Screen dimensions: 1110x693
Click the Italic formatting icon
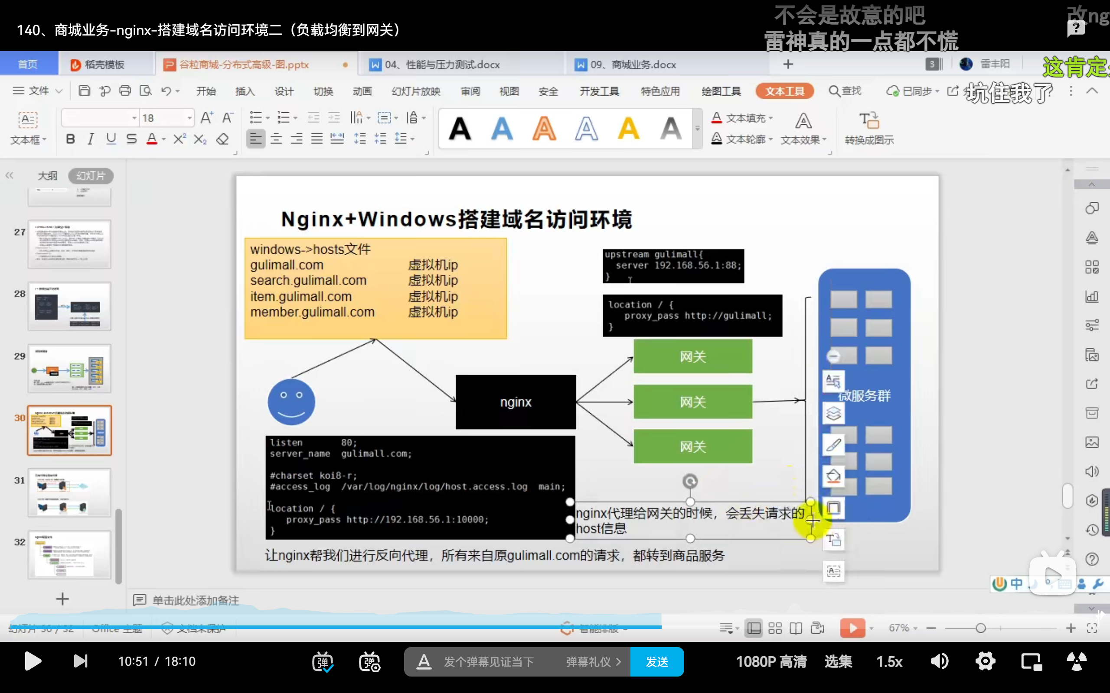pyautogui.click(x=91, y=139)
